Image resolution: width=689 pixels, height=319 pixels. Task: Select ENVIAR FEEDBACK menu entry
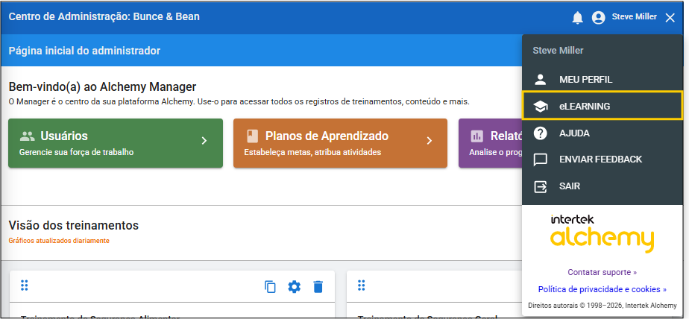[x=600, y=159]
